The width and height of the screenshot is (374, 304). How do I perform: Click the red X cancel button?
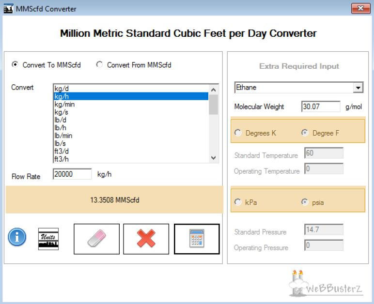point(146,239)
